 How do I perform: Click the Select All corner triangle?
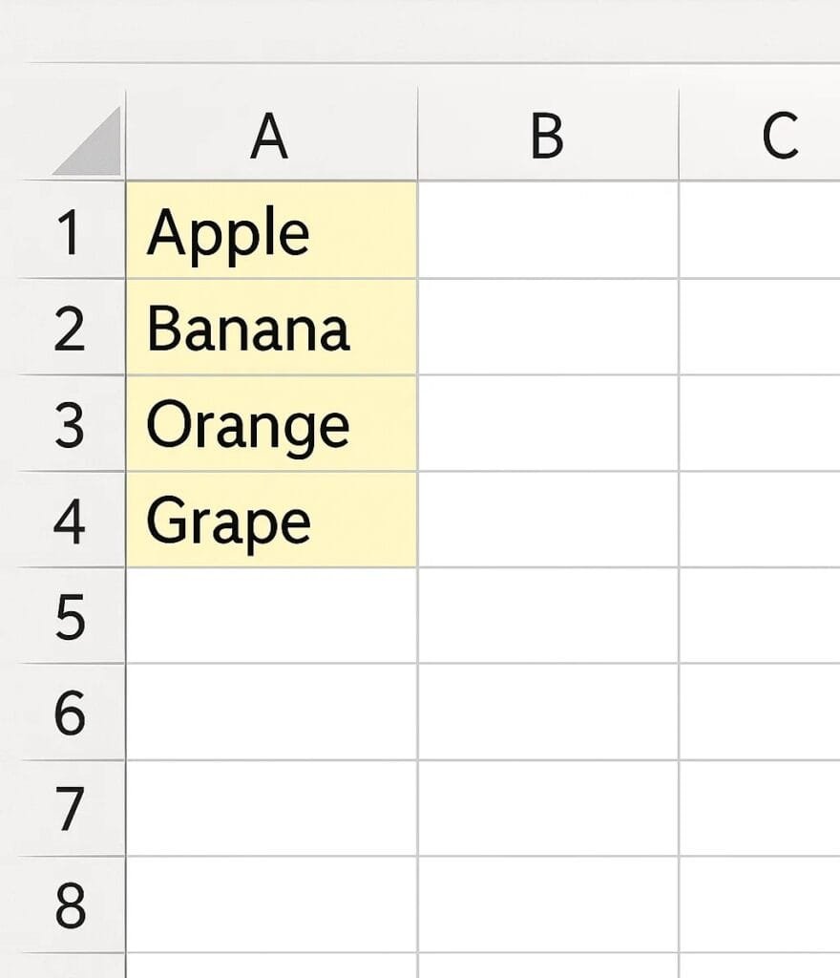[94, 145]
